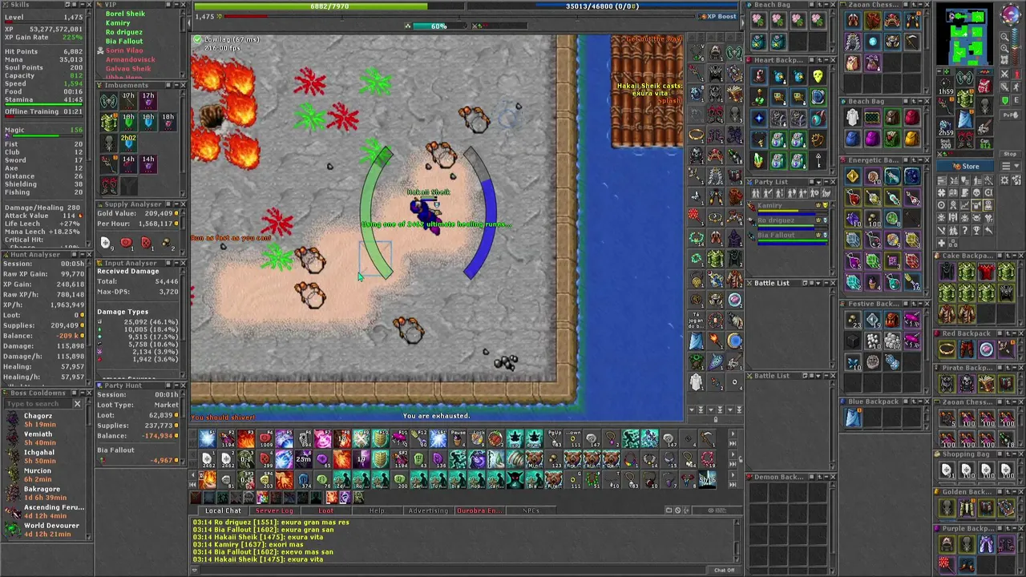Open the question mark help icon
1026x577 pixels.
pyautogui.click(x=964, y=230)
